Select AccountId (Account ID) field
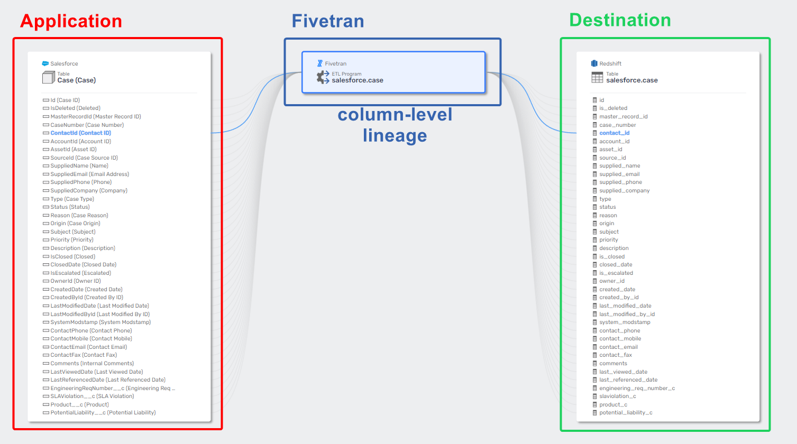This screenshot has width=797, height=444. tap(81, 142)
